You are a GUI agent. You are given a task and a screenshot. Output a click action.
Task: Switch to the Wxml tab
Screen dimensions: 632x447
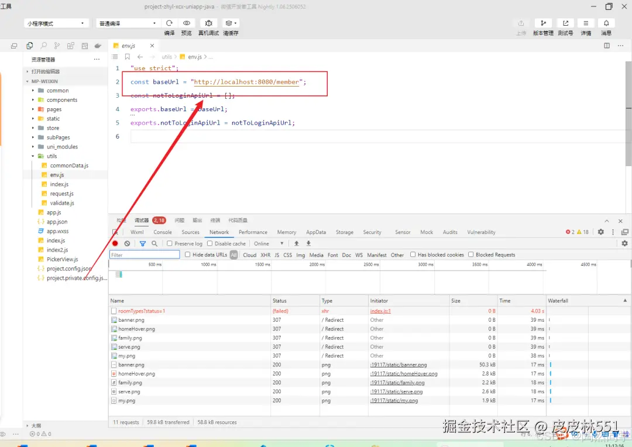(137, 232)
